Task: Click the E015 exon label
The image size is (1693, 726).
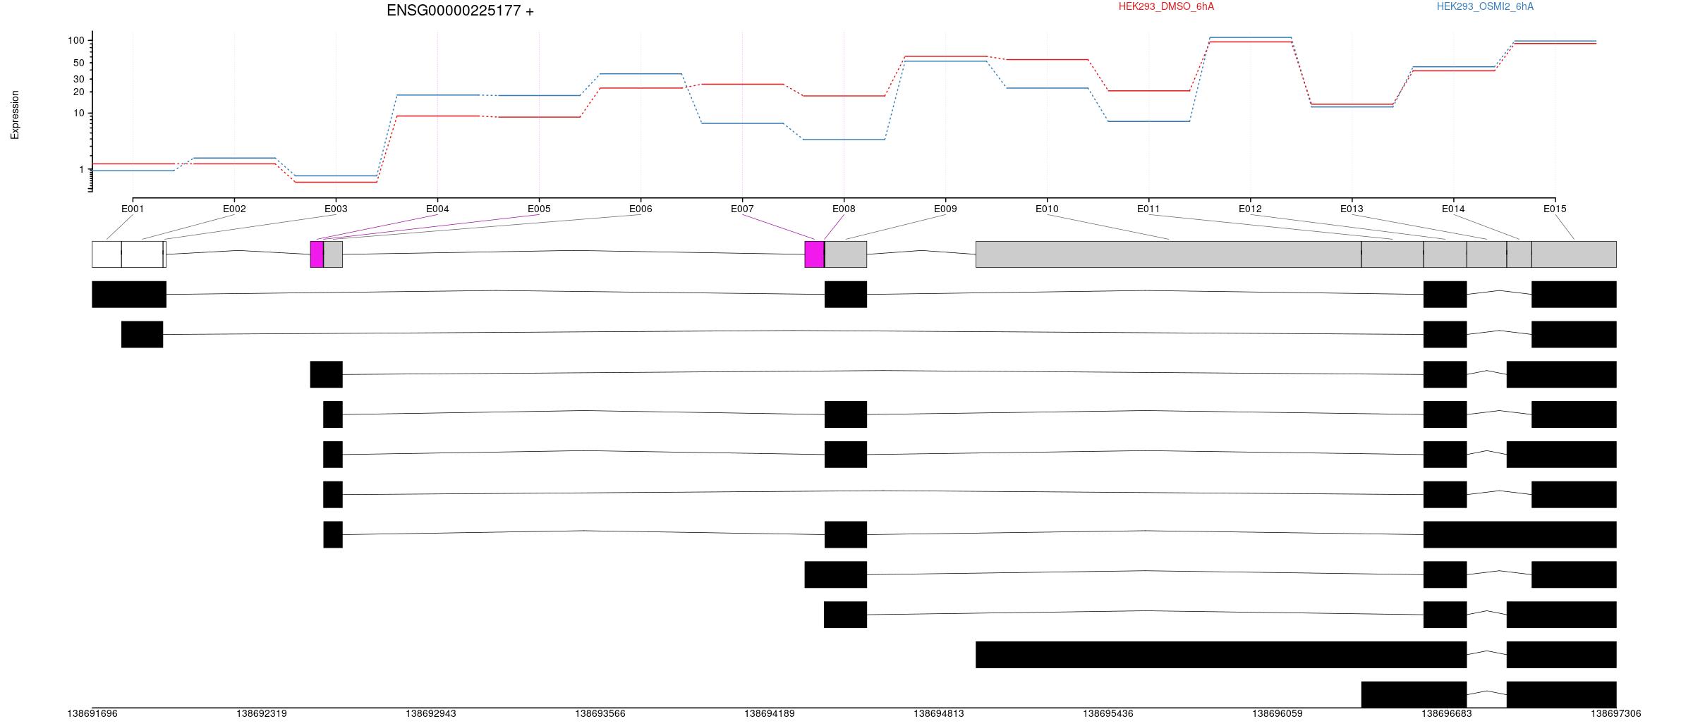Action: pyautogui.click(x=1555, y=209)
